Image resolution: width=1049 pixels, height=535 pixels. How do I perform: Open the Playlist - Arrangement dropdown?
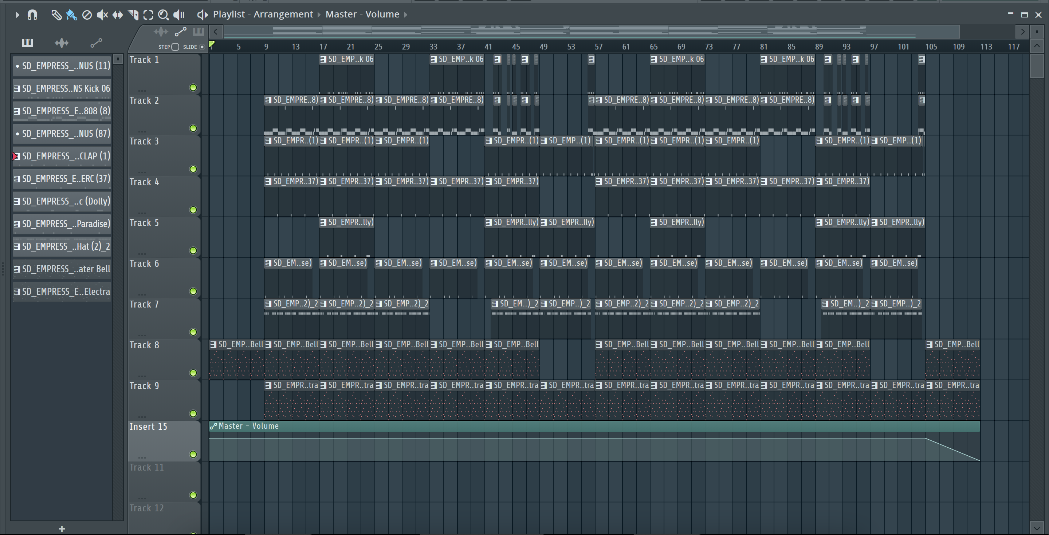[263, 14]
